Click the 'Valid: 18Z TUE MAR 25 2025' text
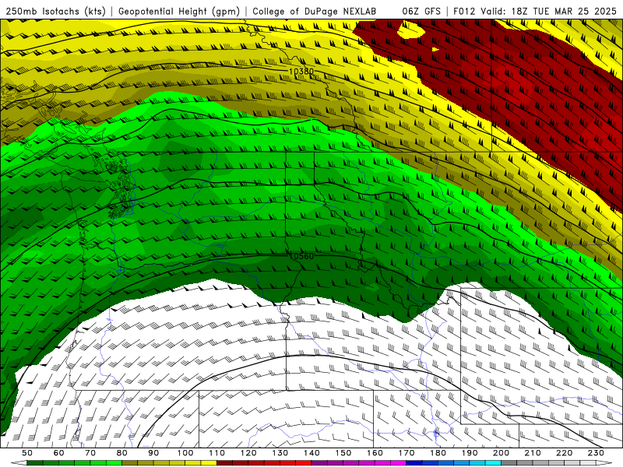 (x=549, y=12)
